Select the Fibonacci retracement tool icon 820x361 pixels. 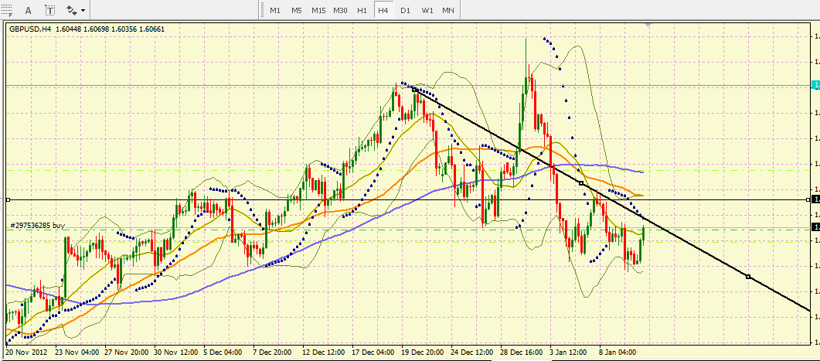click(7, 10)
